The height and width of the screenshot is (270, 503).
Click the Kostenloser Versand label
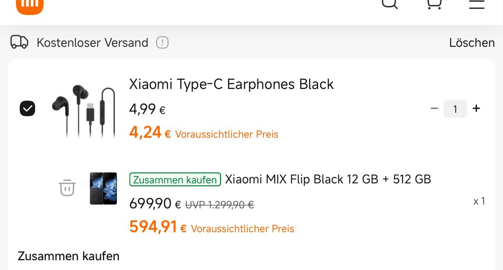tap(92, 43)
